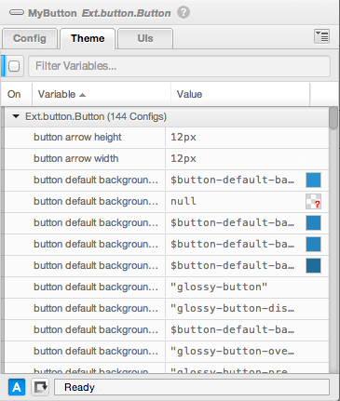Click the transparent swatch with red question mark

pos(313,202)
